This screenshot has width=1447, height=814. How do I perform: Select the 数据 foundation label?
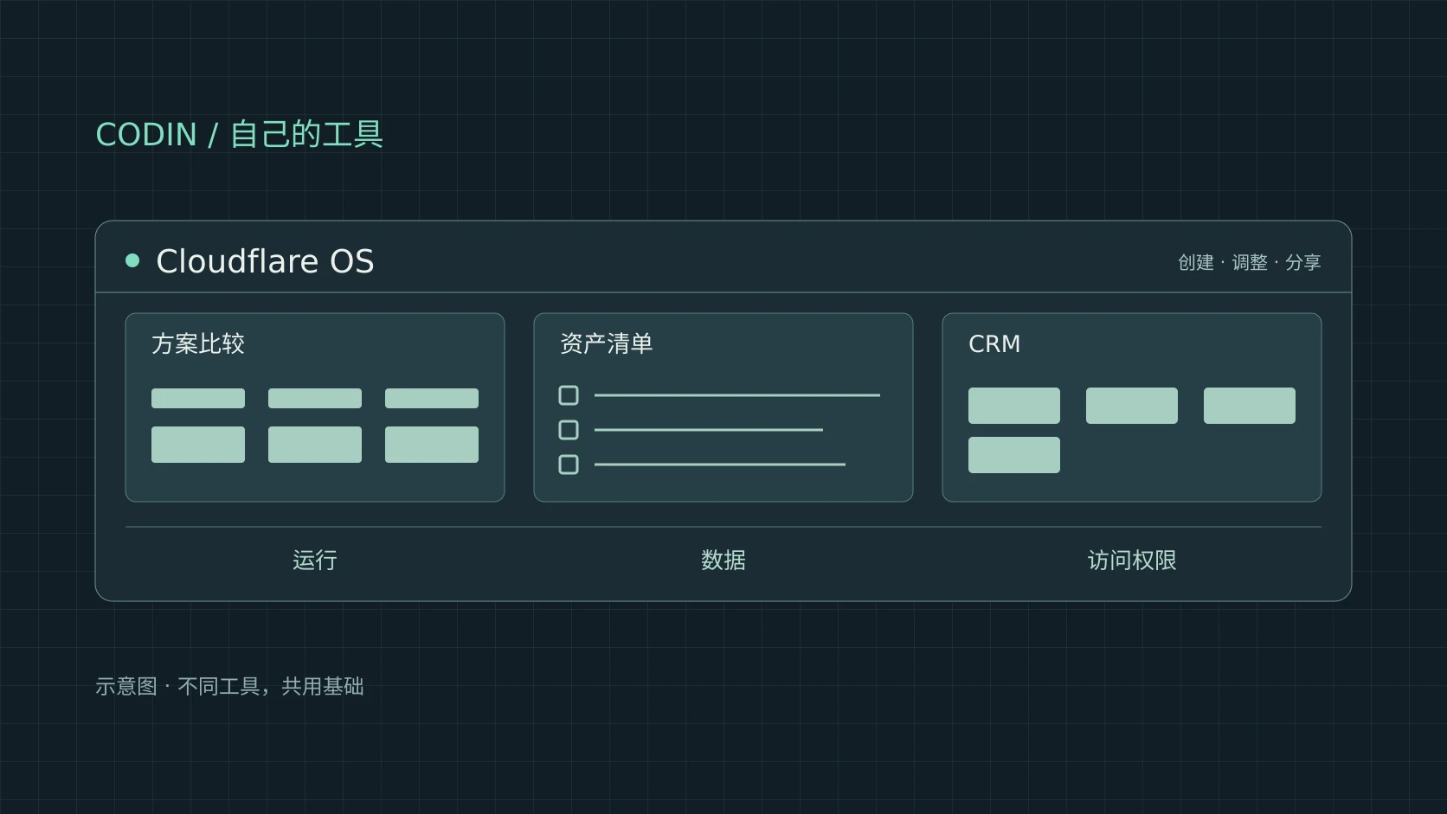(x=723, y=561)
